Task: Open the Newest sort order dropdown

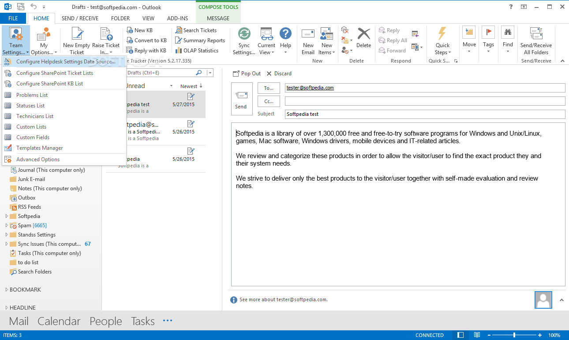Action: 191,86
